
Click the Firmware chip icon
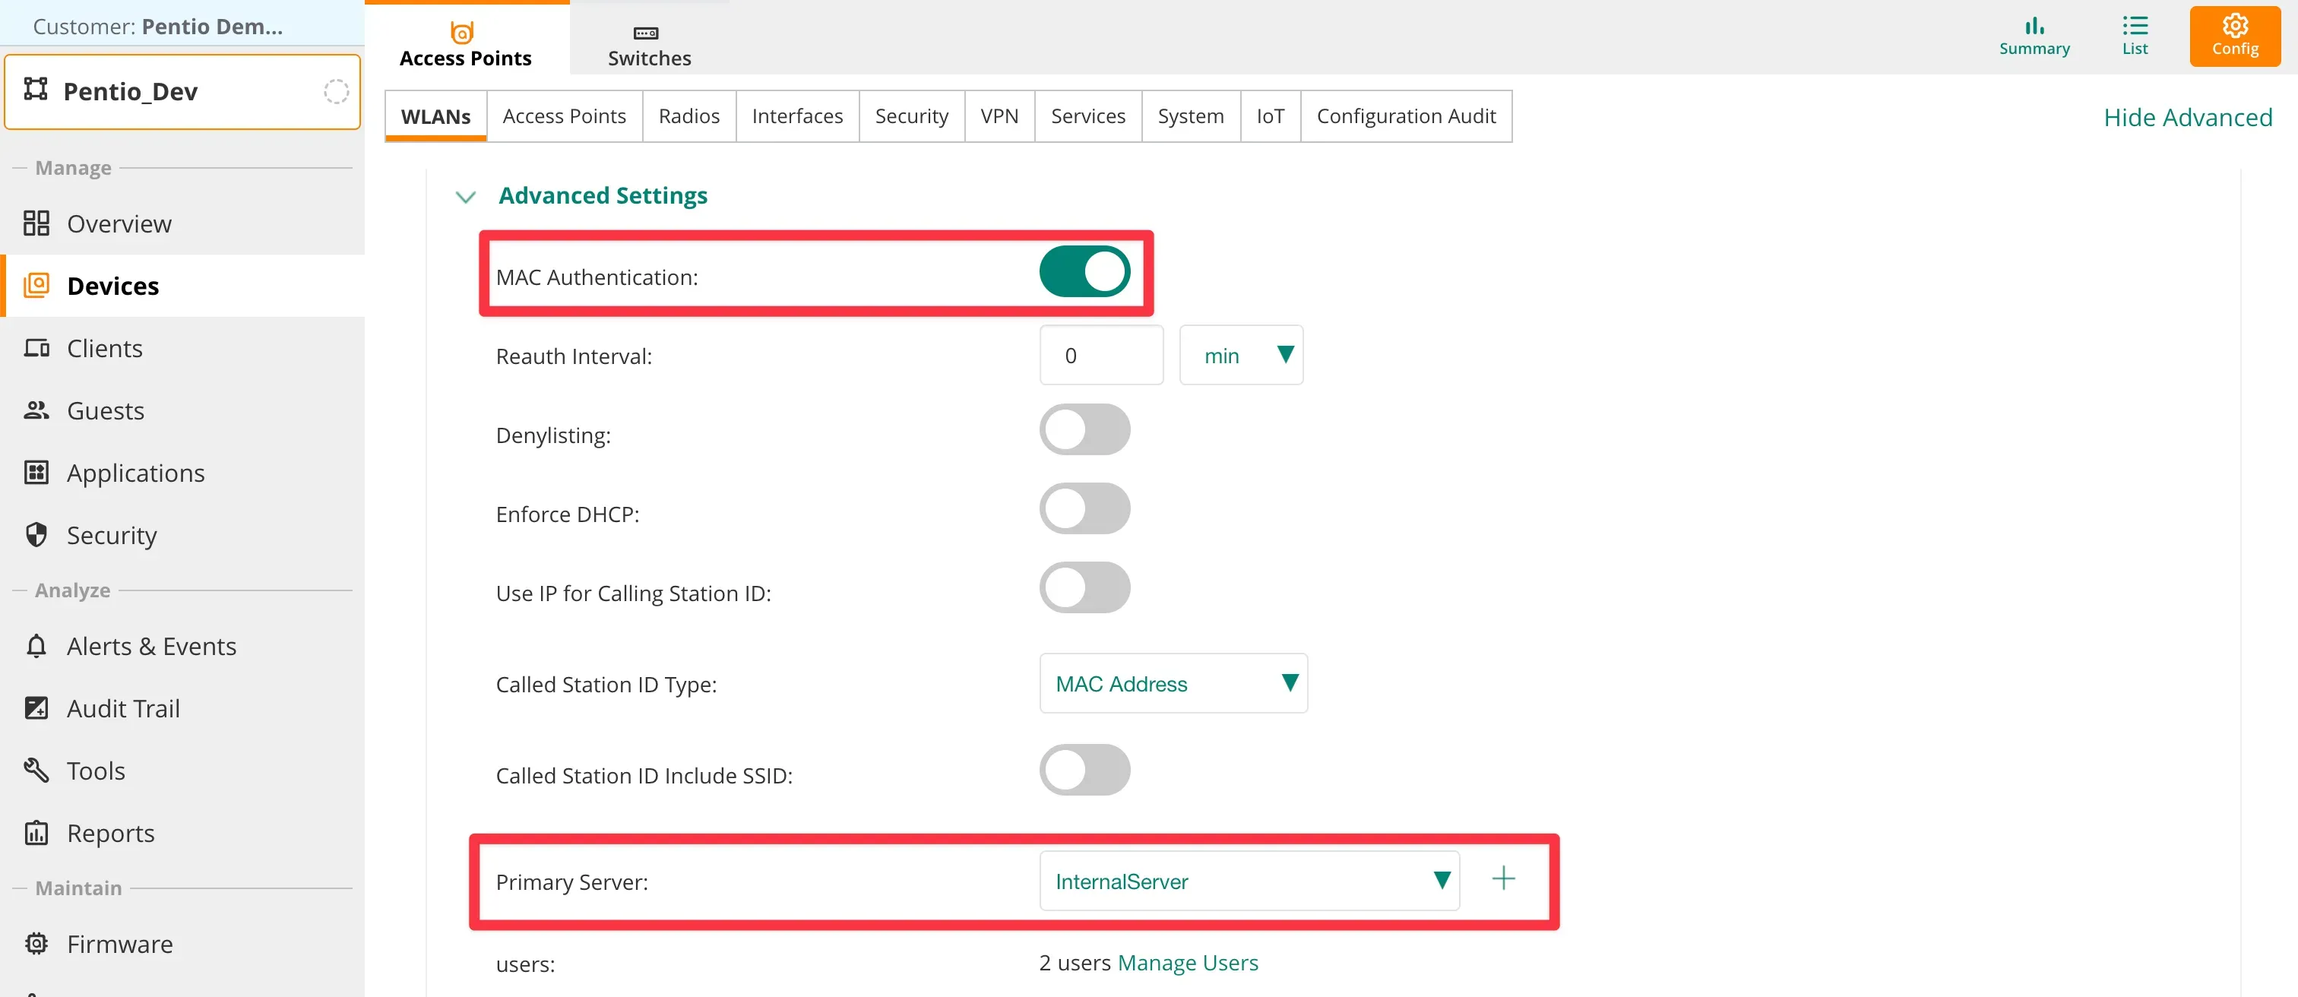[36, 942]
